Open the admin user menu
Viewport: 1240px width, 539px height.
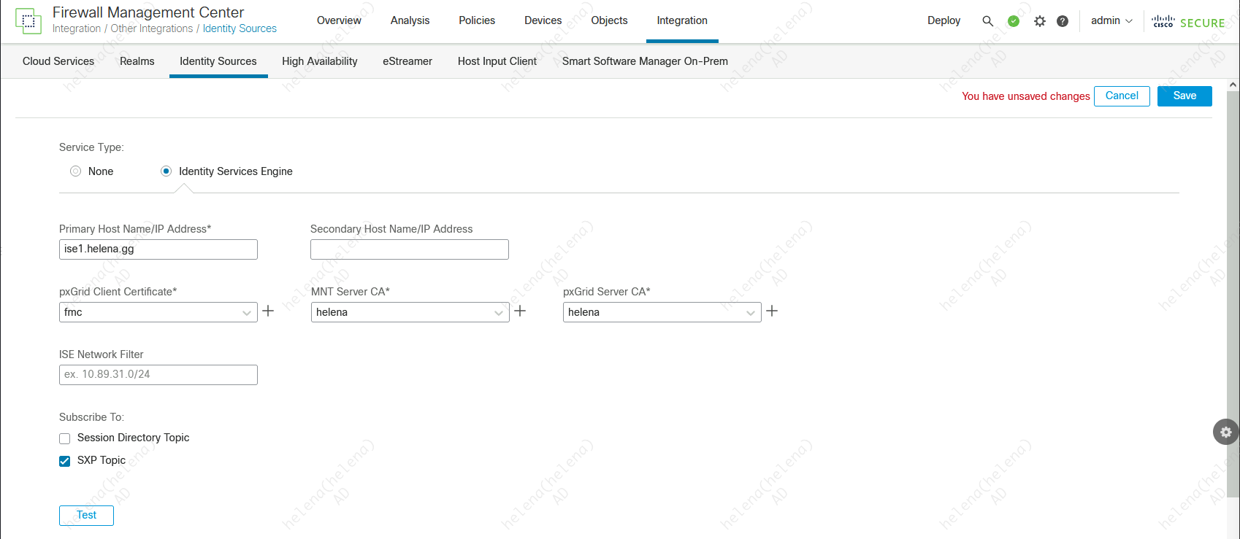1111,21
